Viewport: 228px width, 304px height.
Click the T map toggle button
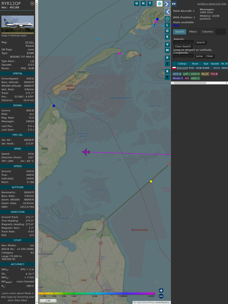pyautogui.click(x=150, y=3)
